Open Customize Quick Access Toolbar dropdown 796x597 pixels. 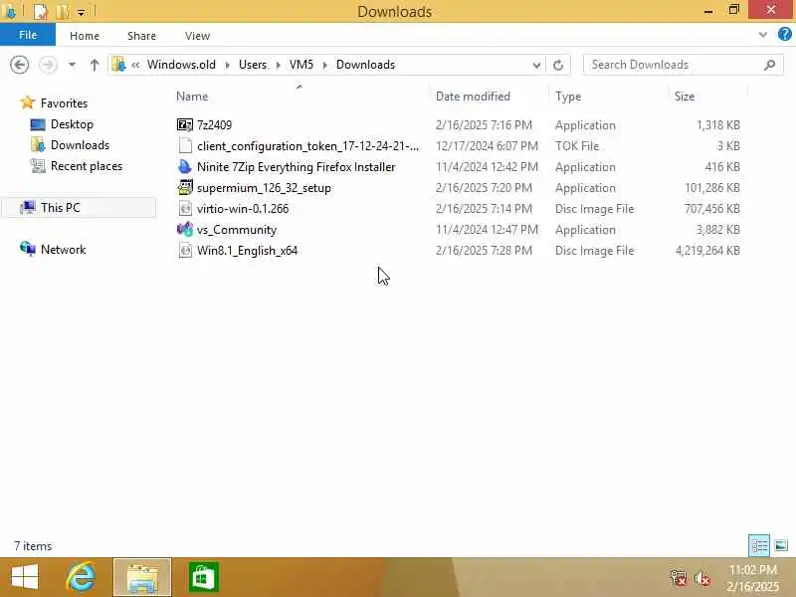pyautogui.click(x=82, y=12)
